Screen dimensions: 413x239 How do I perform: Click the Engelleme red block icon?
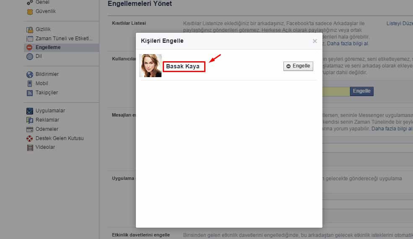click(x=30, y=47)
